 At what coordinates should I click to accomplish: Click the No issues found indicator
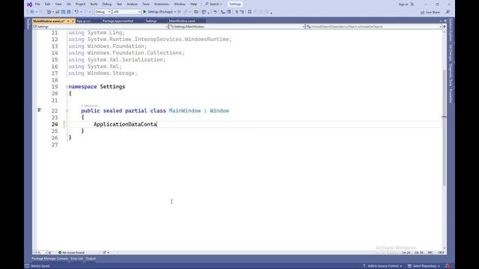pos(71,253)
